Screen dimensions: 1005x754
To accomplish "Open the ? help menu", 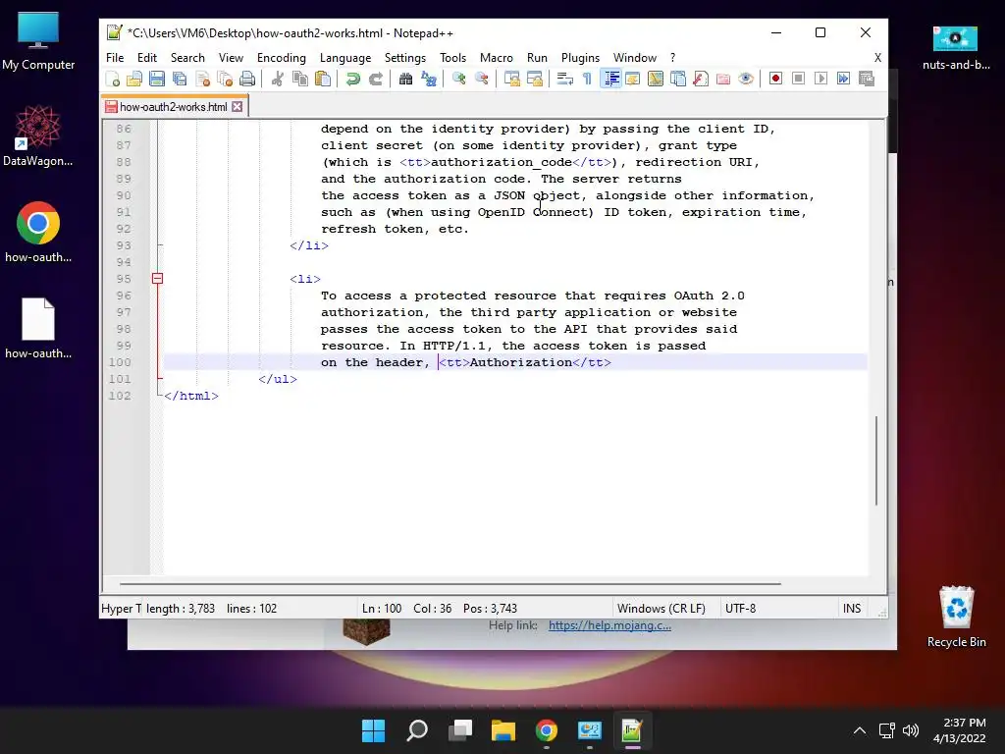I will [672, 58].
